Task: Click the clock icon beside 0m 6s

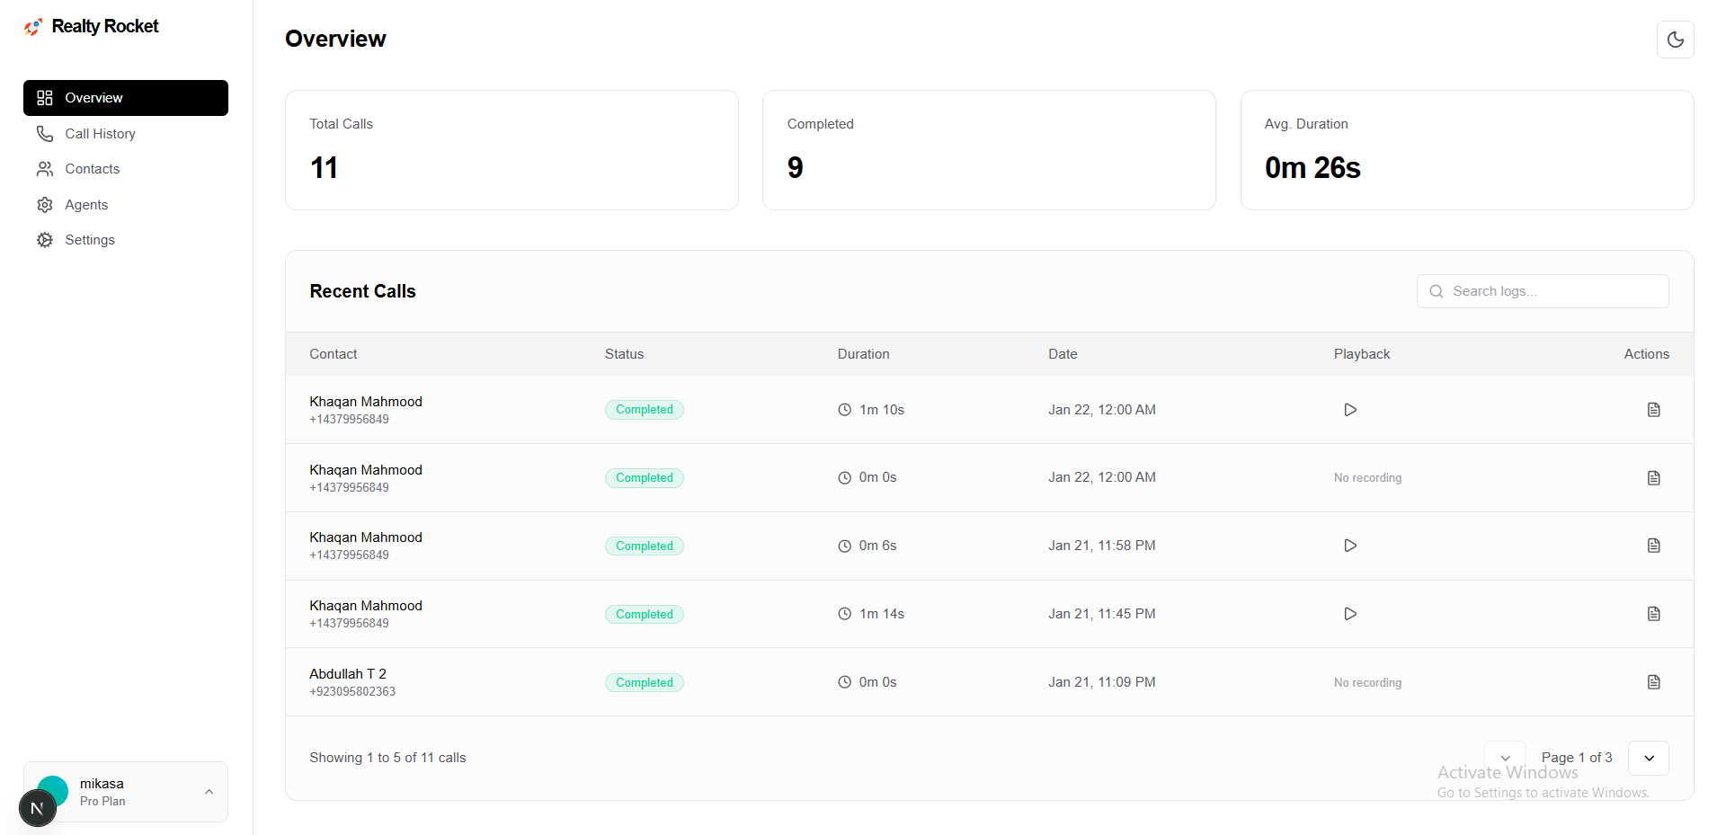Action: click(845, 546)
